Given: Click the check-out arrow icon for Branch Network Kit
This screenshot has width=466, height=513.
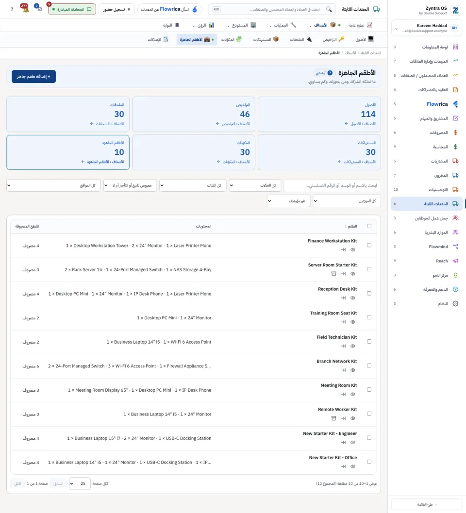Looking at the screenshot, I should 343,370.
